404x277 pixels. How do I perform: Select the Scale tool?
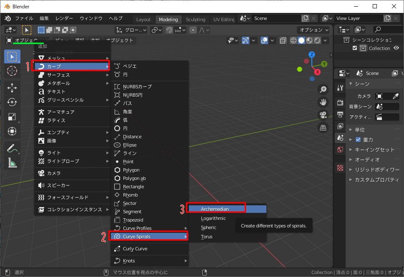coord(12,117)
